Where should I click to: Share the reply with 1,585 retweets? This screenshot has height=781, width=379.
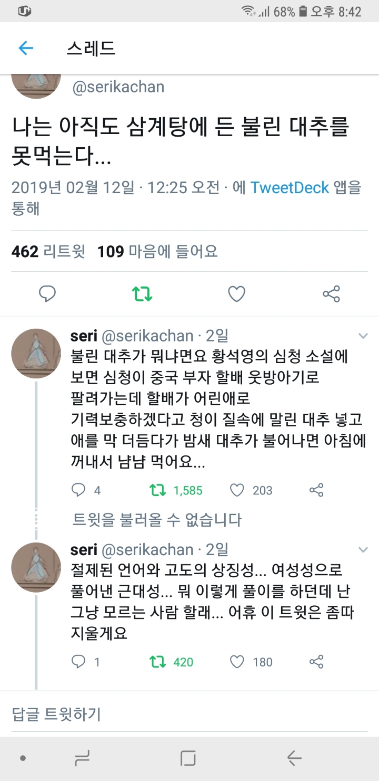[x=316, y=490]
